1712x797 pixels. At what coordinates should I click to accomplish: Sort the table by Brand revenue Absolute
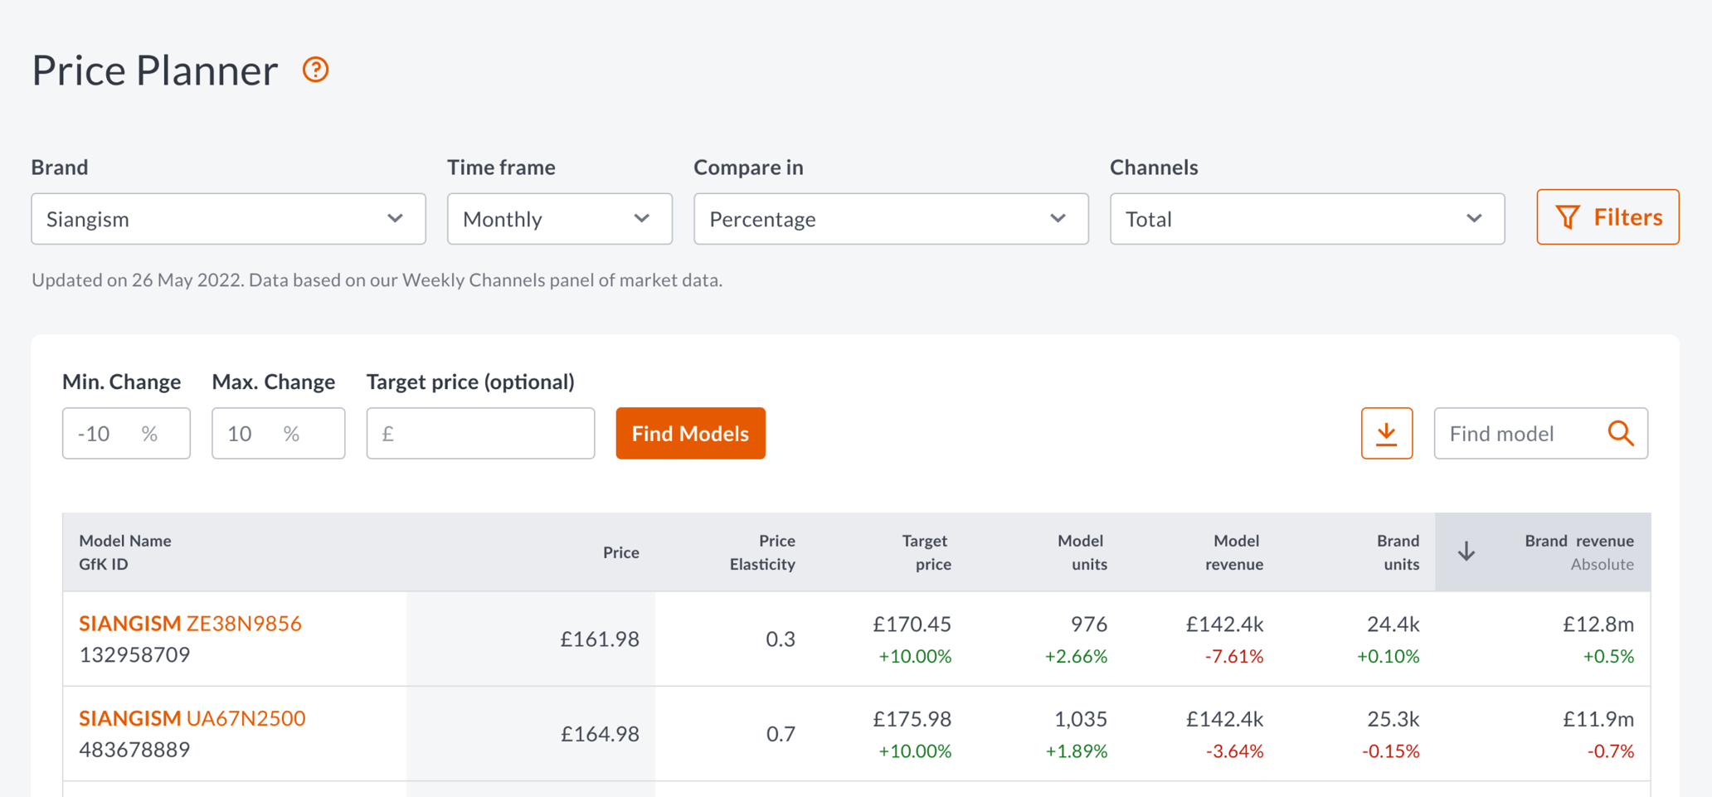(1579, 552)
